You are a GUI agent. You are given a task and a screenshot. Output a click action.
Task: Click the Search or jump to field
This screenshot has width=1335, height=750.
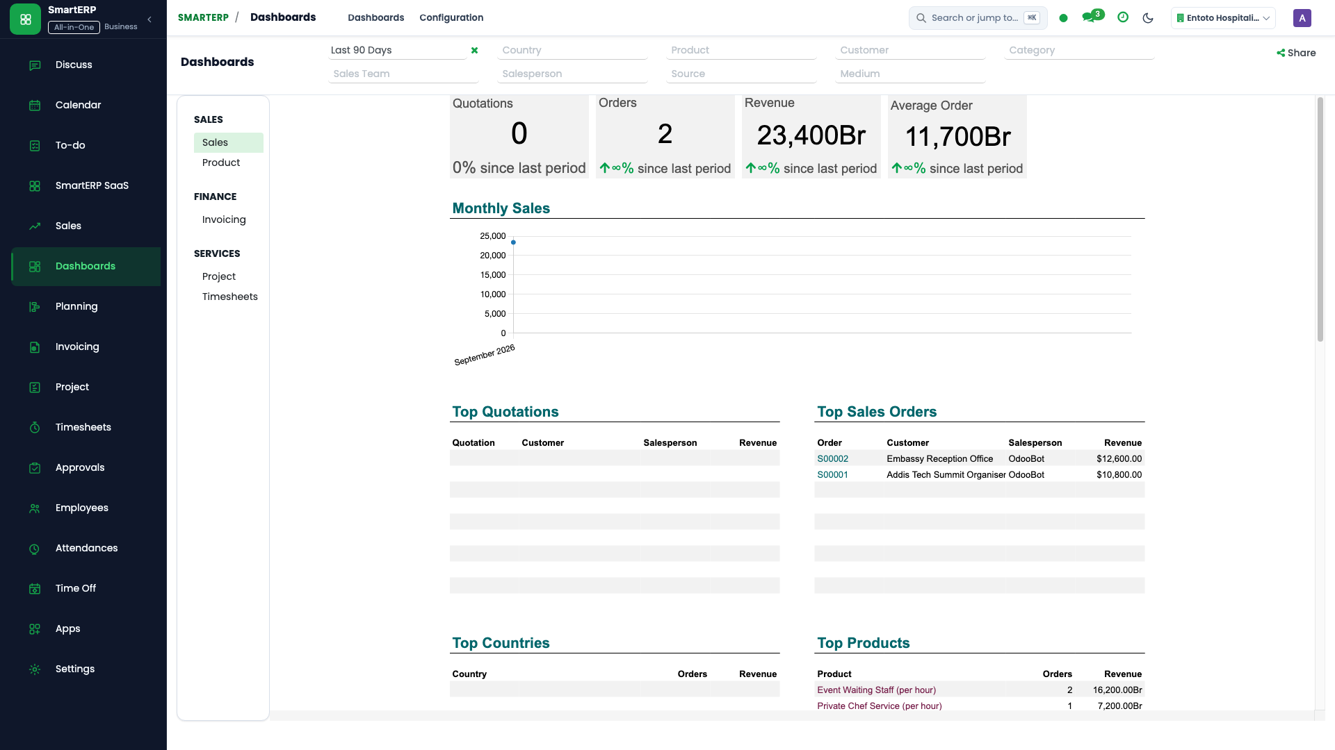point(978,18)
